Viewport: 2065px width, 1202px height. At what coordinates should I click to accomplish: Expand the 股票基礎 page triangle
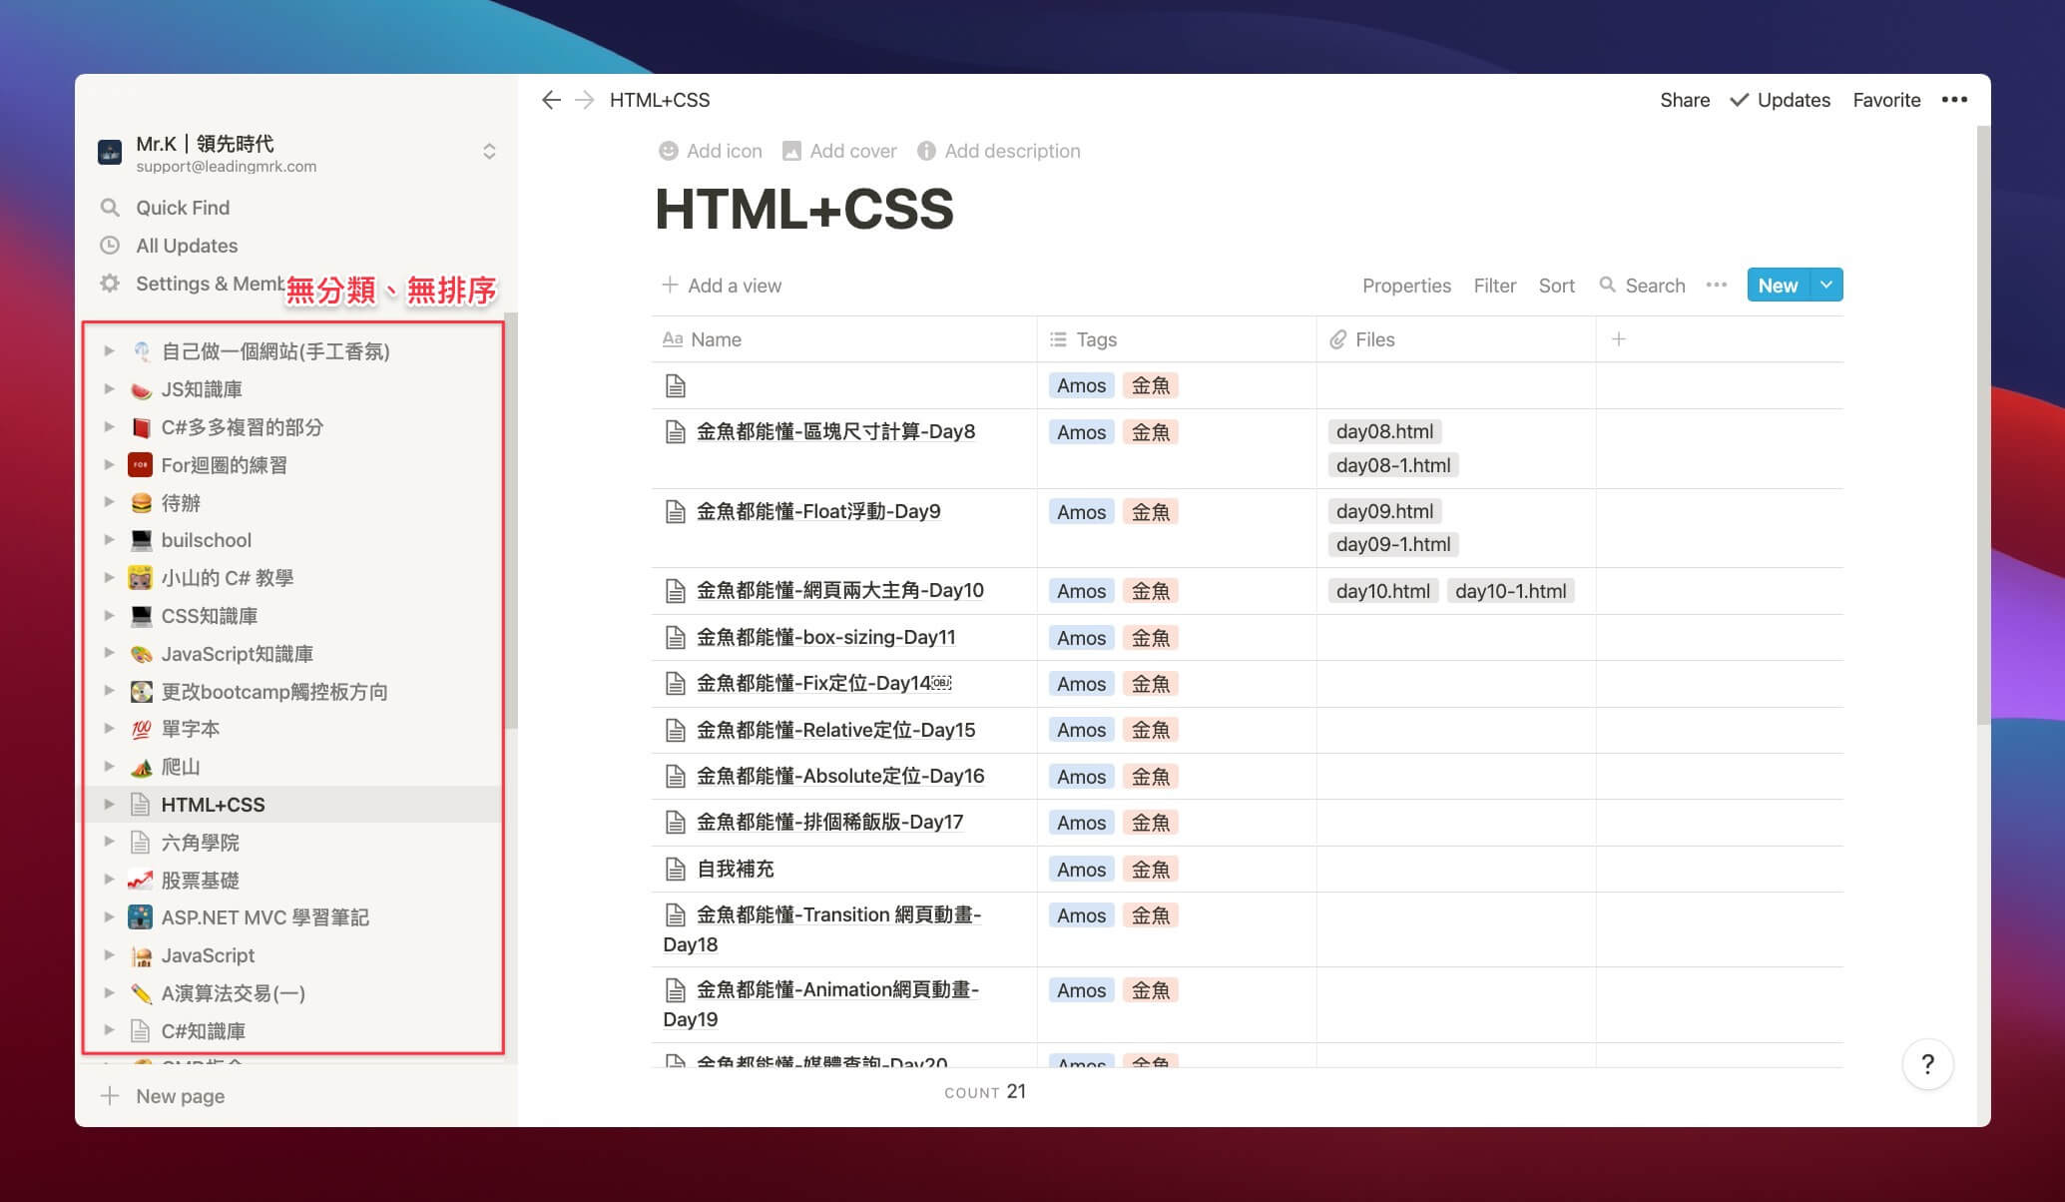(109, 881)
